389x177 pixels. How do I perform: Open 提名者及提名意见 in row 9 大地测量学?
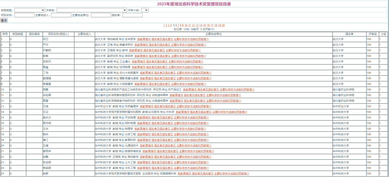tap(160, 84)
